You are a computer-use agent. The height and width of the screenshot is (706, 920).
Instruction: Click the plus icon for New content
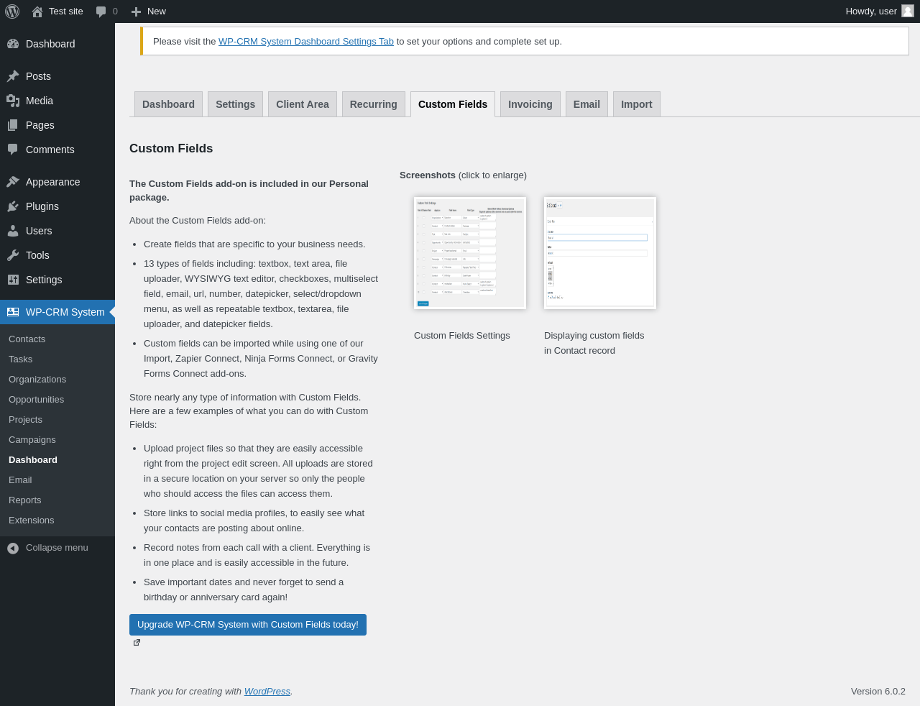136,12
